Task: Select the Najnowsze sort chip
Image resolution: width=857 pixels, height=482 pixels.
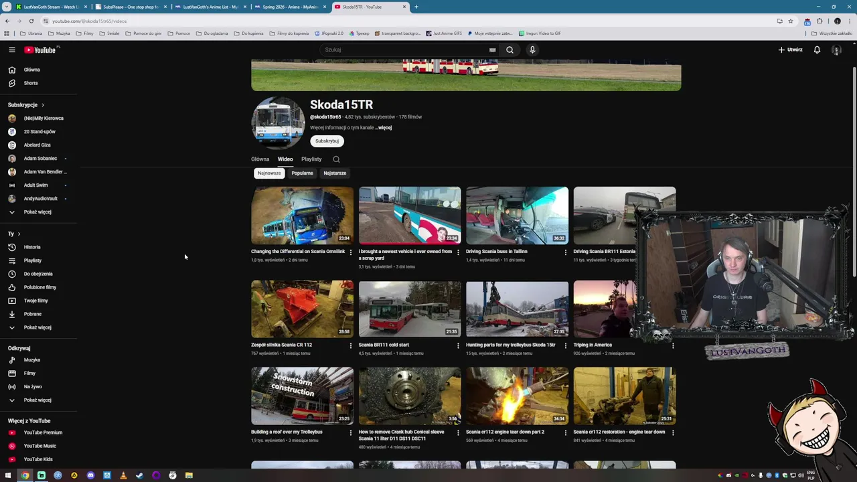Action: tap(269, 173)
